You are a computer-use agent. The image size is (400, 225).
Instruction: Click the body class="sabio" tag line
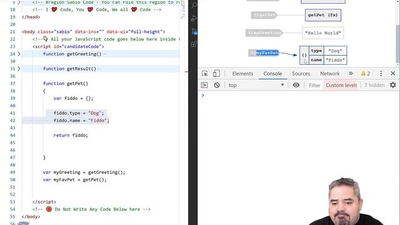pyautogui.click(x=94, y=32)
